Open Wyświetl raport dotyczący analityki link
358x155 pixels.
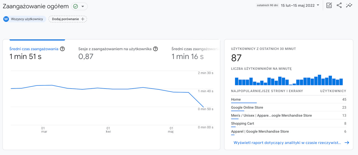pos(287,143)
